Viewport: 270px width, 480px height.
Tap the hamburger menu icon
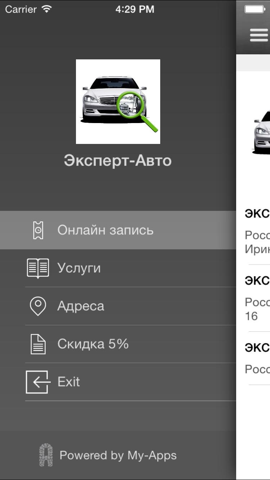[x=259, y=35]
